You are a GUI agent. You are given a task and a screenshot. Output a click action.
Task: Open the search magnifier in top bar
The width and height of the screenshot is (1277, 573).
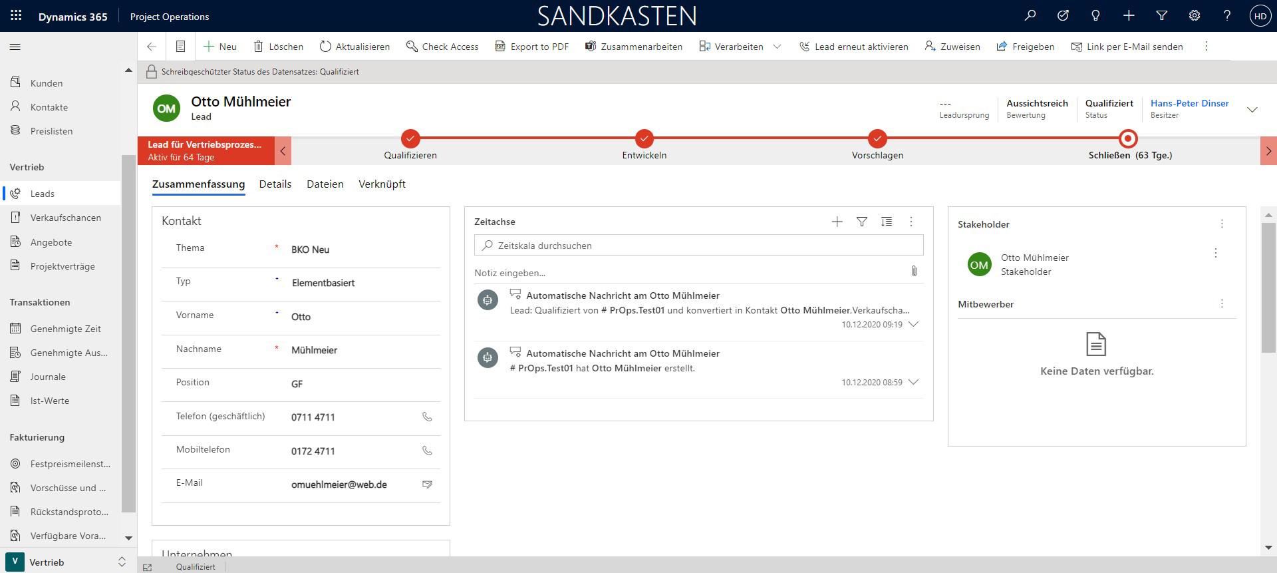pyautogui.click(x=1030, y=15)
